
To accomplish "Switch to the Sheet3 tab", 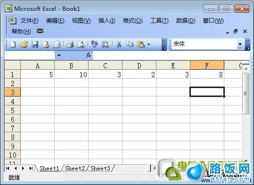I will 100,169.
